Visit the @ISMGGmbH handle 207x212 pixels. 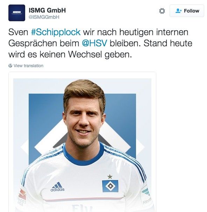click(x=44, y=17)
